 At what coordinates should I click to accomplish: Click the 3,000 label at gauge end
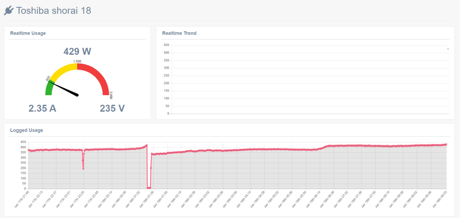tap(111, 95)
